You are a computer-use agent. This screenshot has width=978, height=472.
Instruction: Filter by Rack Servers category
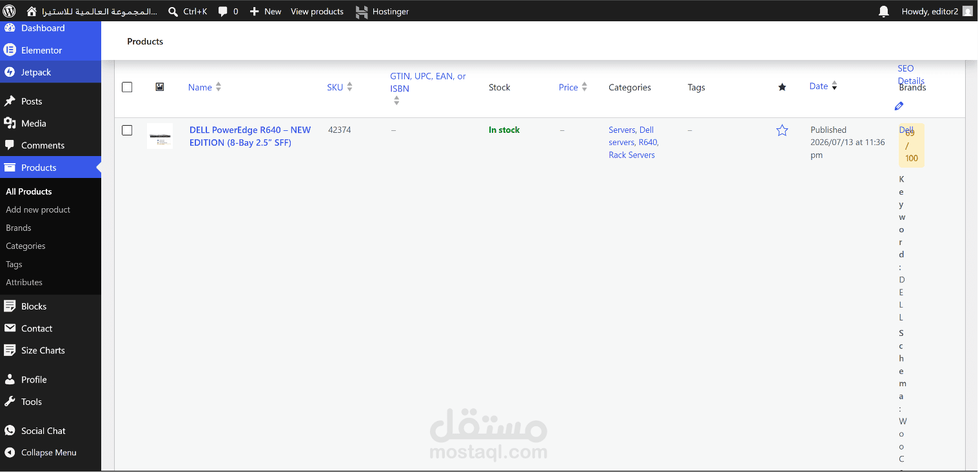pos(632,155)
